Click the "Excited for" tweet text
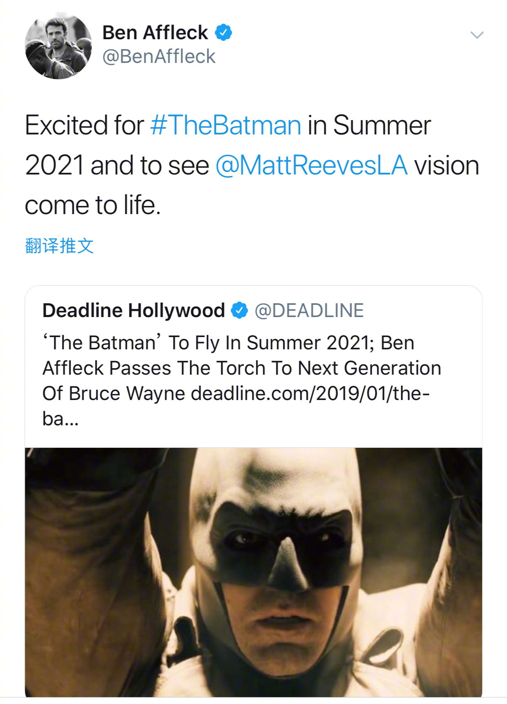This screenshot has height=704, width=507. [84, 125]
